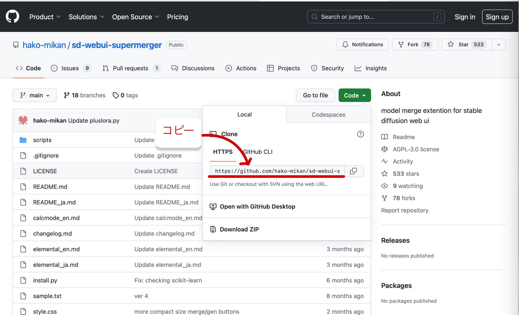Screen dimensions: 519x315
Task: Open the main branch selector dropdown
Action: (35, 95)
